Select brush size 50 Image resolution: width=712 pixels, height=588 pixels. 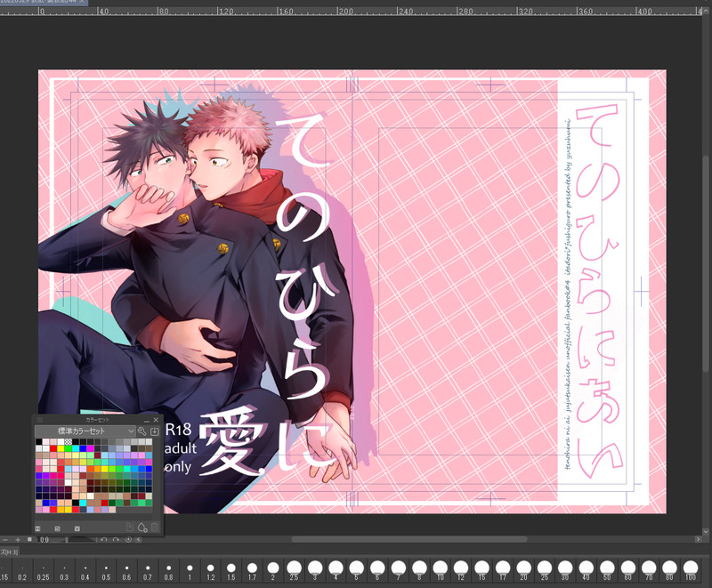tap(607, 571)
